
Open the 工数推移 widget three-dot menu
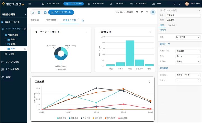coord(149,82)
